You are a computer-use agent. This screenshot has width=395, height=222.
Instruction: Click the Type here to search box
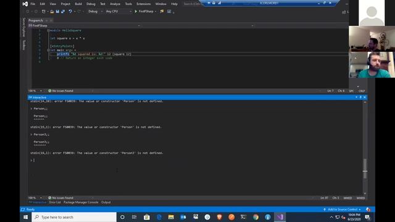point(74,217)
